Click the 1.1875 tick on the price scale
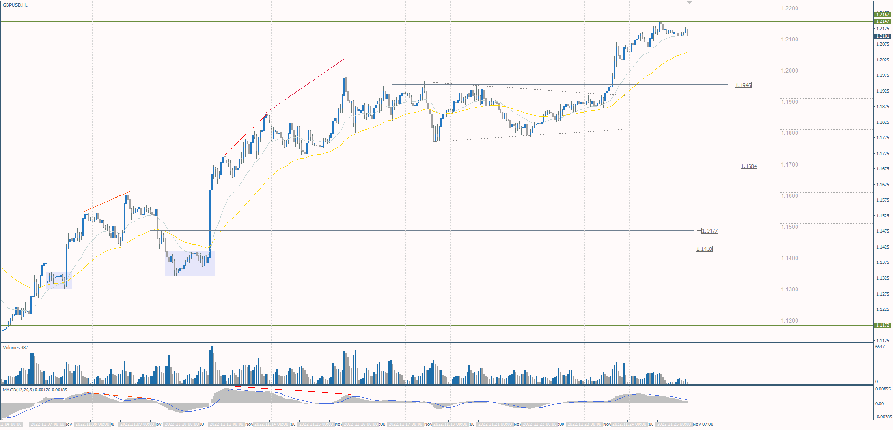Viewport: 893px width, 430px height. click(x=883, y=107)
